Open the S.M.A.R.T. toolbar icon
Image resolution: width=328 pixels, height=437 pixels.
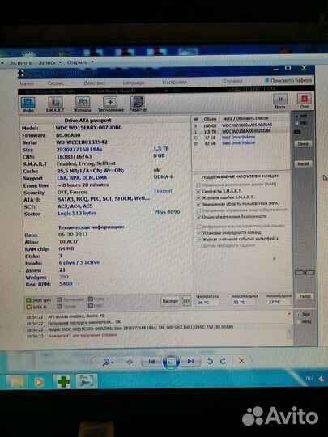pyautogui.click(x=55, y=104)
